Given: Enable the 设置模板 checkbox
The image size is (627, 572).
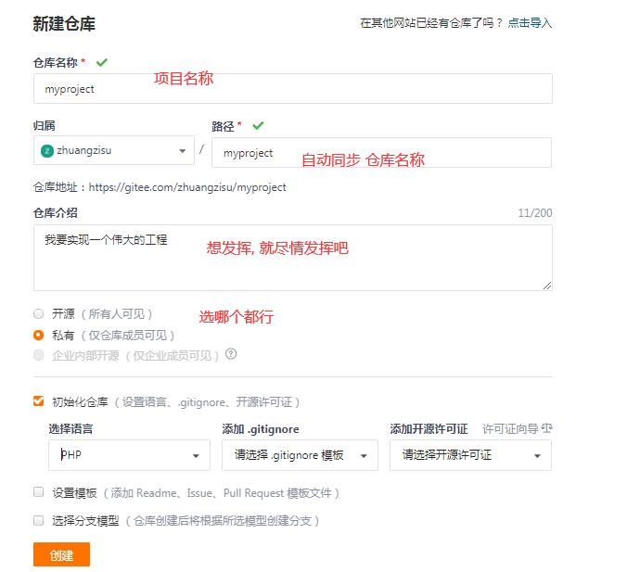Looking at the screenshot, I should click(38, 492).
